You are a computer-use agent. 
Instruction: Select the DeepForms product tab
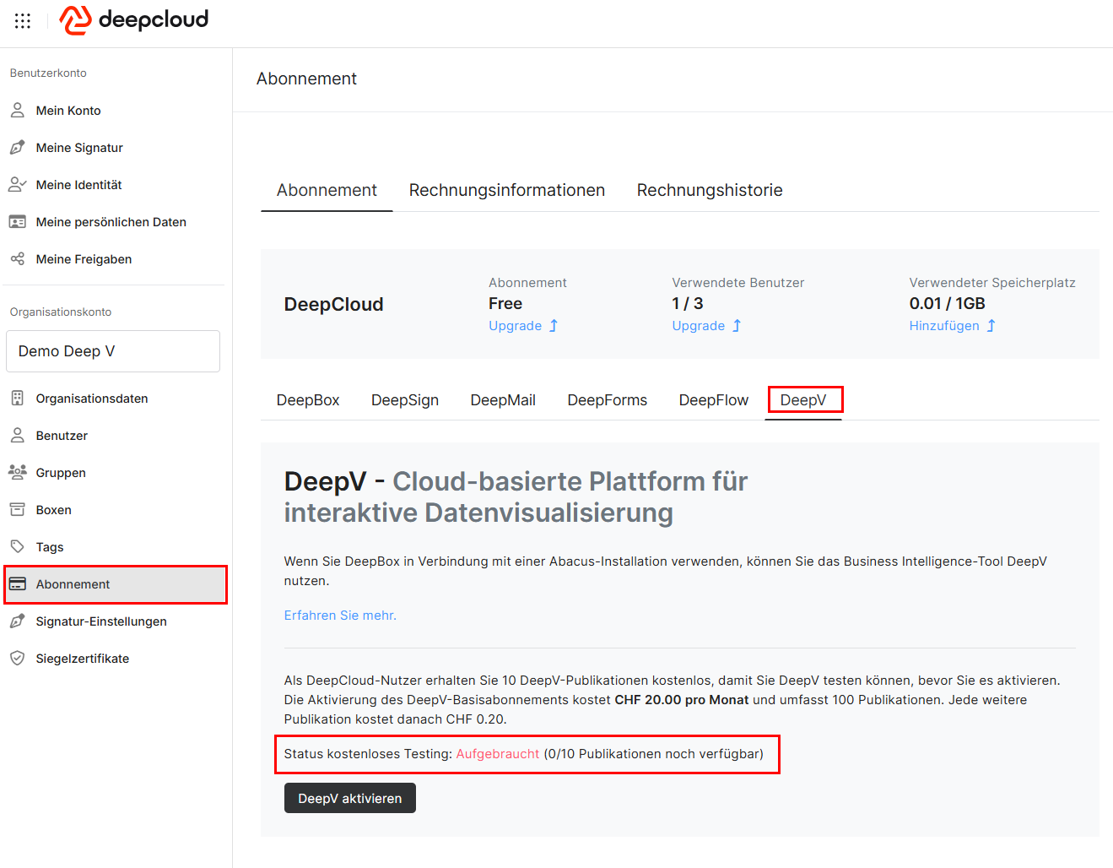608,400
